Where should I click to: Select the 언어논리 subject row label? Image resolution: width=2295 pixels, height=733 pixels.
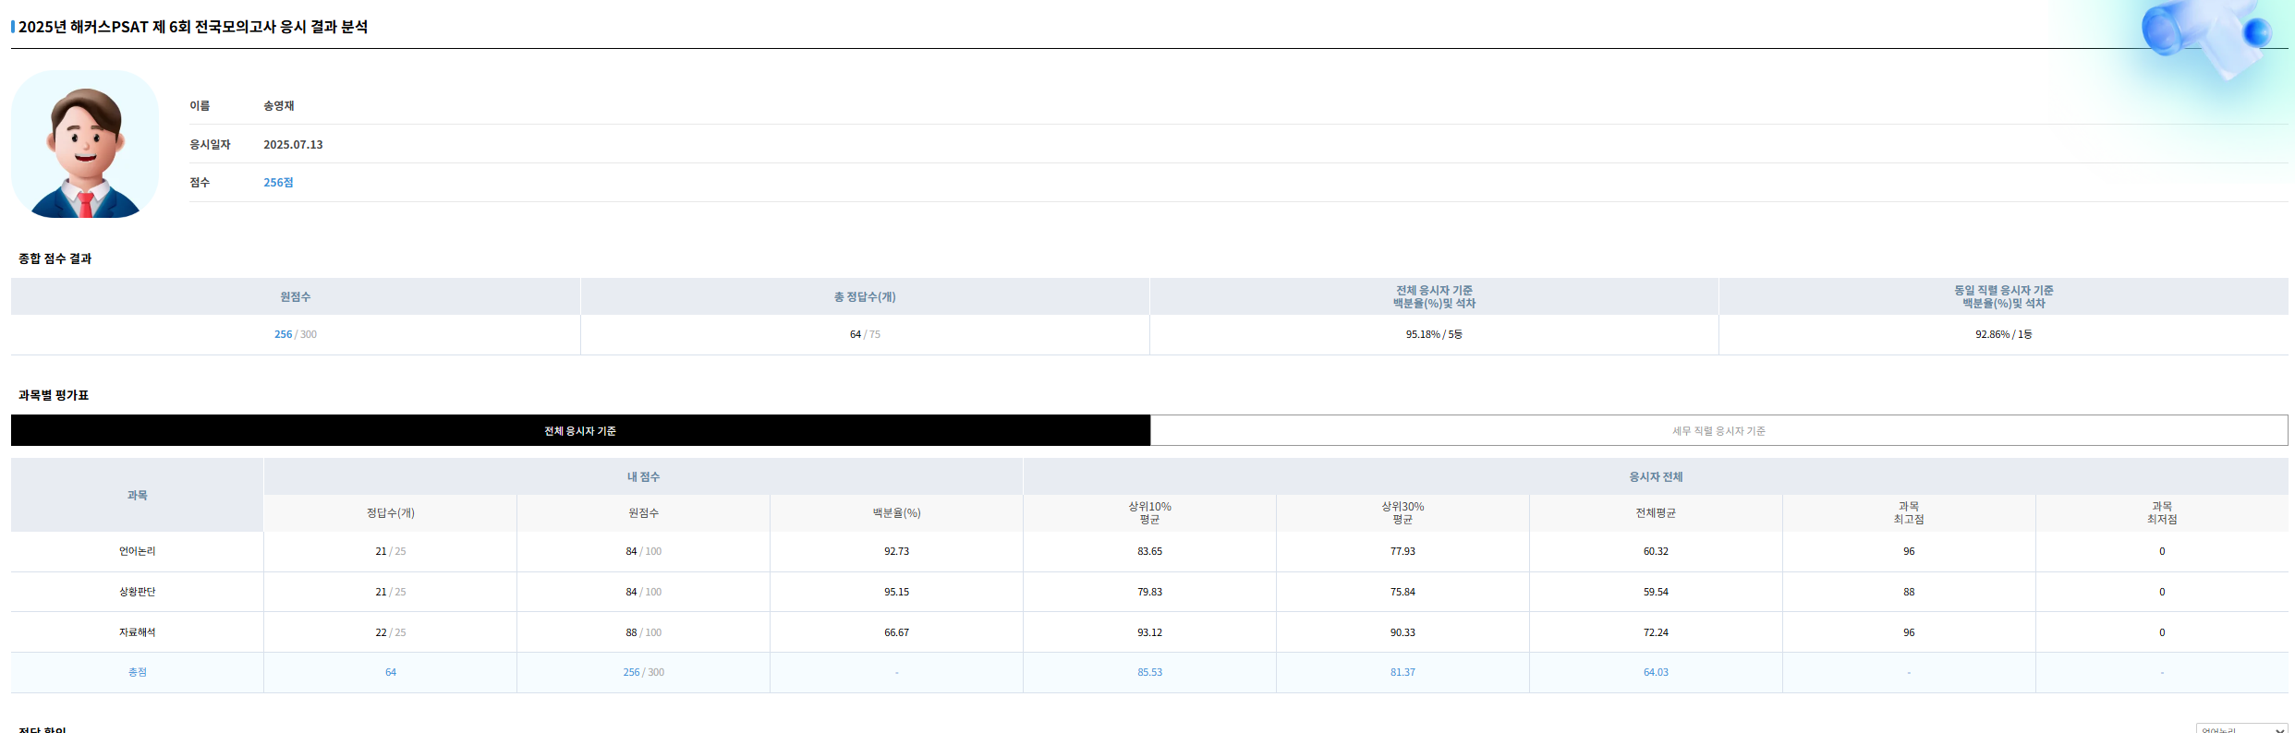pos(137,551)
